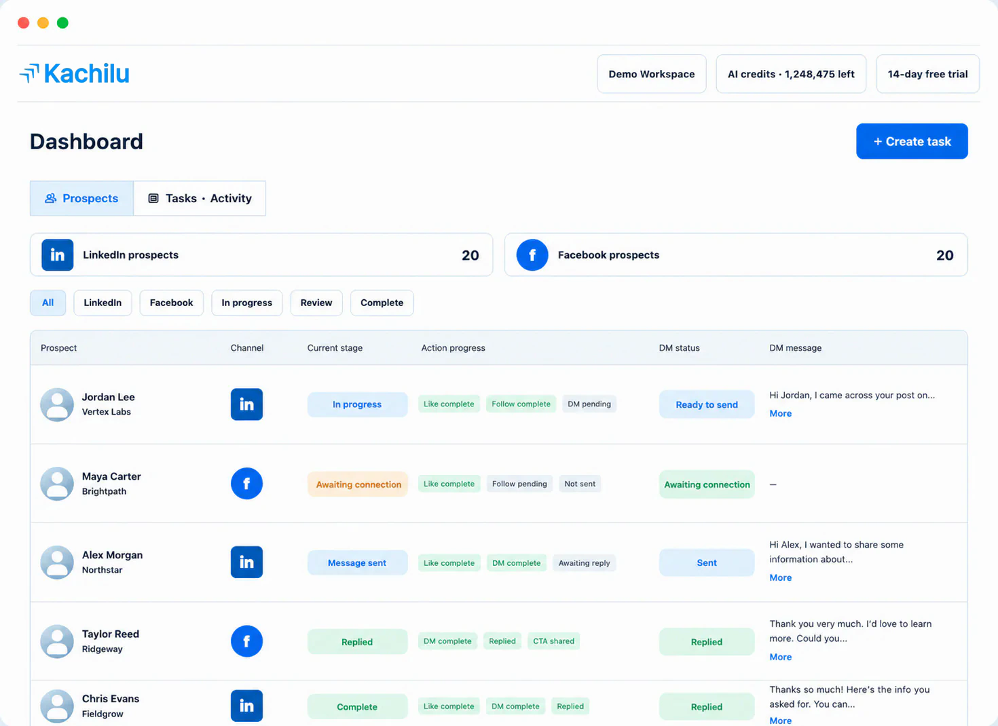Click the 14-day free trial button
Screen dimensions: 998x726
coord(927,74)
